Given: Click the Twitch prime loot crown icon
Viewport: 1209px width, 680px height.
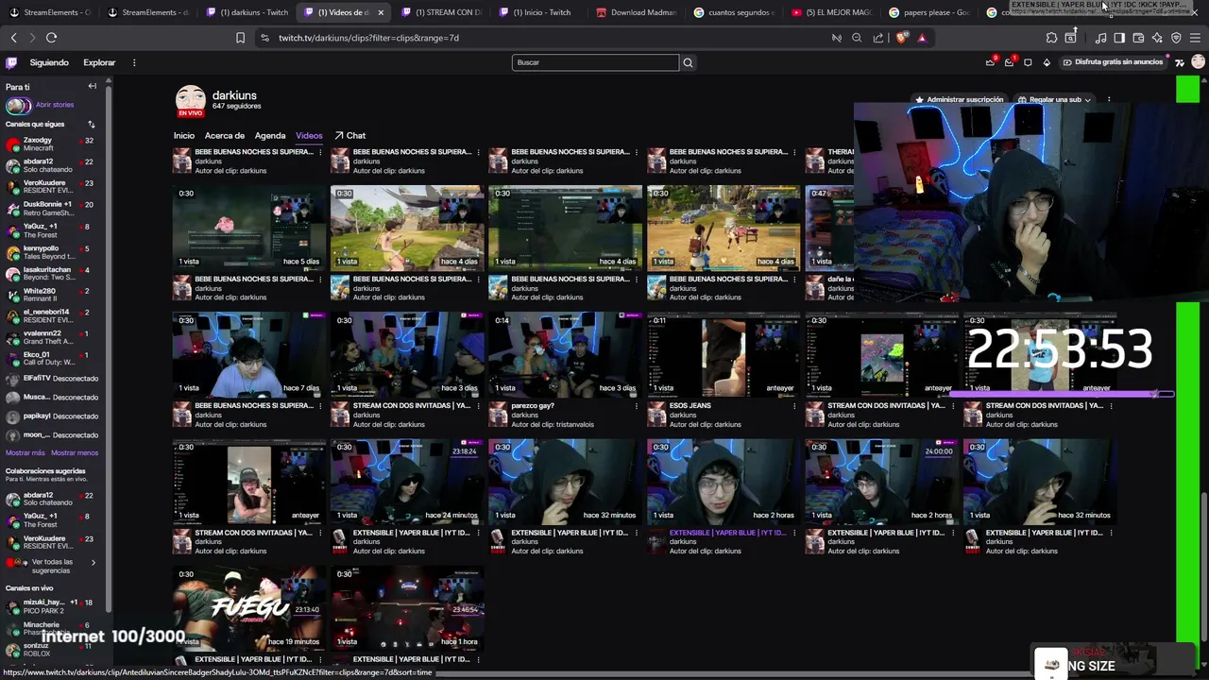Looking at the screenshot, I should (x=990, y=62).
